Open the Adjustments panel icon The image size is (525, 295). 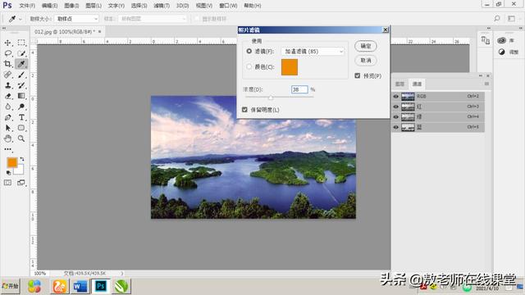[x=501, y=52]
